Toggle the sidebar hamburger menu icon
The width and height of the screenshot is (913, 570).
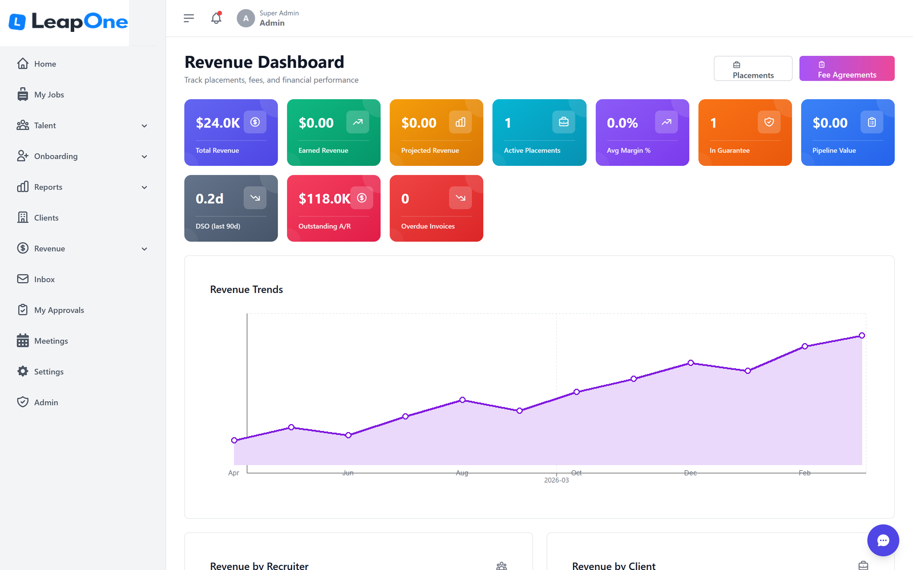click(189, 18)
